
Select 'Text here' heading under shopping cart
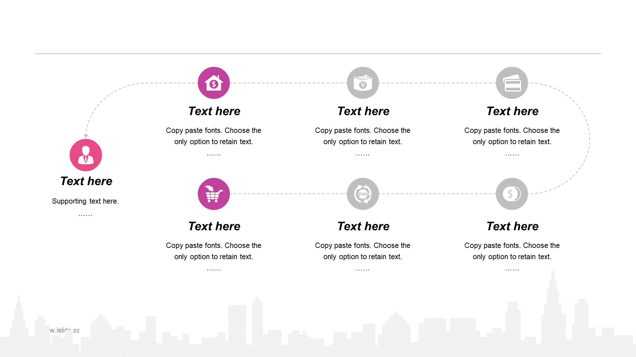(214, 226)
